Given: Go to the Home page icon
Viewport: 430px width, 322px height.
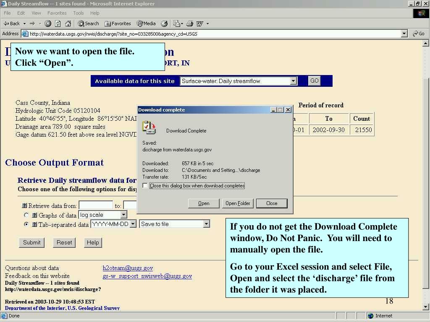Looking at the screenshot, I should [x=68, y=23].
